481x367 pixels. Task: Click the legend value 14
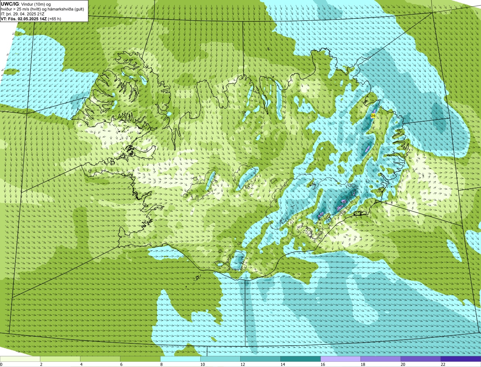283,364
